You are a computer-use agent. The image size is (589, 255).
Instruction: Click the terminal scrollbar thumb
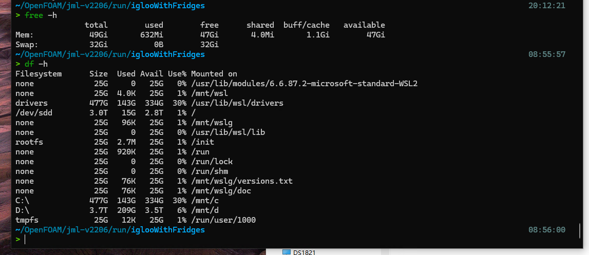tap(580, 231)
